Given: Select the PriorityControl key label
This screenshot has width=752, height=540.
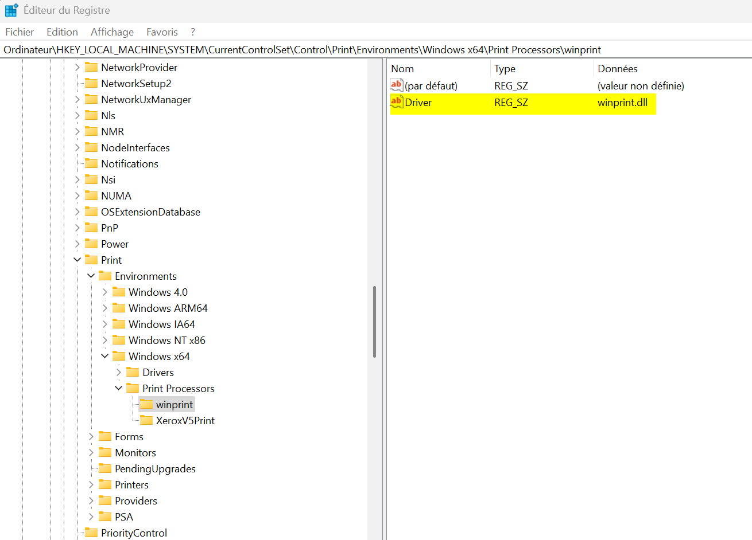Looking at the screenshot, I should point(134,533).
